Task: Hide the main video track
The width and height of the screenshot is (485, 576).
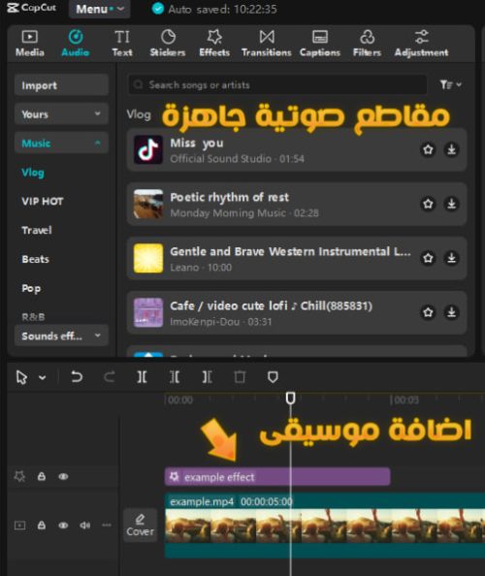Action: pos(63,526)
